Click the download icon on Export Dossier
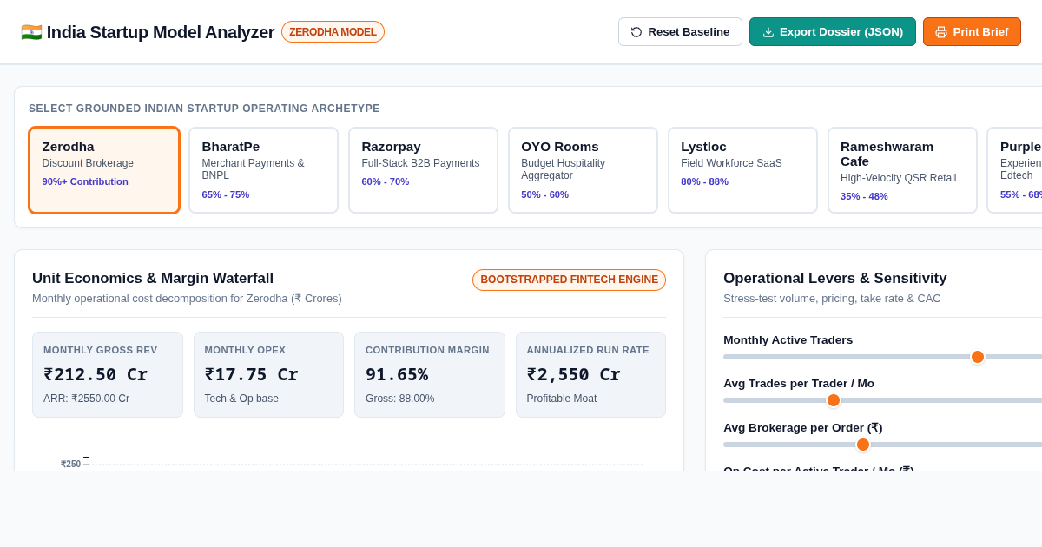1042x547 pixels. coord(768,32)
